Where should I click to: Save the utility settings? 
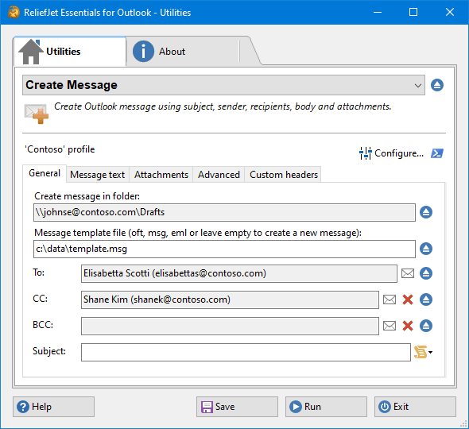(237, 407)
